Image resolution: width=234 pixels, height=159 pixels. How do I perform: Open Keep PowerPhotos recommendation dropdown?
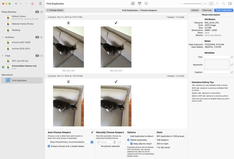(92, 142)
